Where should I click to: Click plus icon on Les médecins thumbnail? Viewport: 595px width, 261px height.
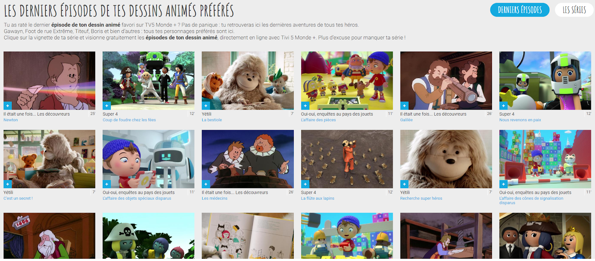click(206, 184)
